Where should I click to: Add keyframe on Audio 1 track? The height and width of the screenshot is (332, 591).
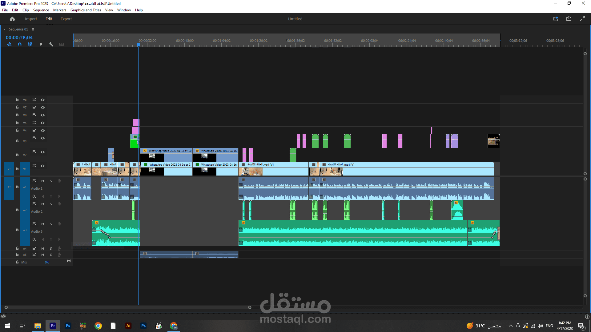[51, 196]
